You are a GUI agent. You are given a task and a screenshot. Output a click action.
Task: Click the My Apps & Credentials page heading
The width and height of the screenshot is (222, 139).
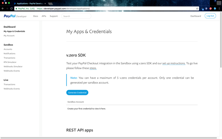click(89, 31)
